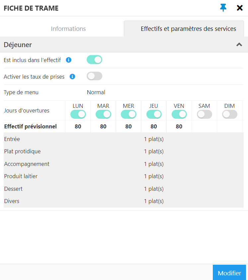This screenshot has height=280, width=248.
Task: Close the Fiche de trame panel
Action: (240, 8)
